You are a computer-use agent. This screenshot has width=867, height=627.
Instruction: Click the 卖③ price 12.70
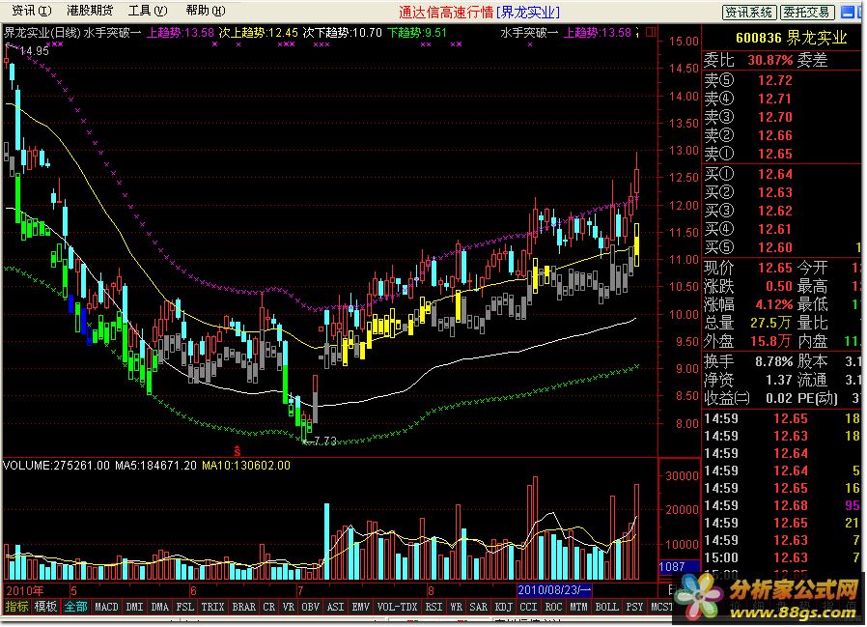(x=775, y=117)
